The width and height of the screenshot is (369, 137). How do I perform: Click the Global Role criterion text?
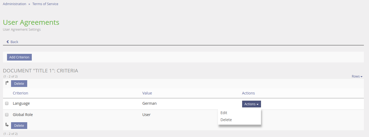[x=23, y=115]
